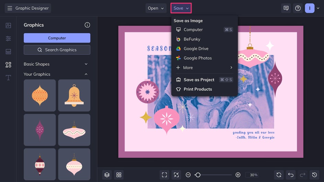324x182 pixels.
Task: Select the purple diamond ornament on canvas right
Action: [275, 78]
